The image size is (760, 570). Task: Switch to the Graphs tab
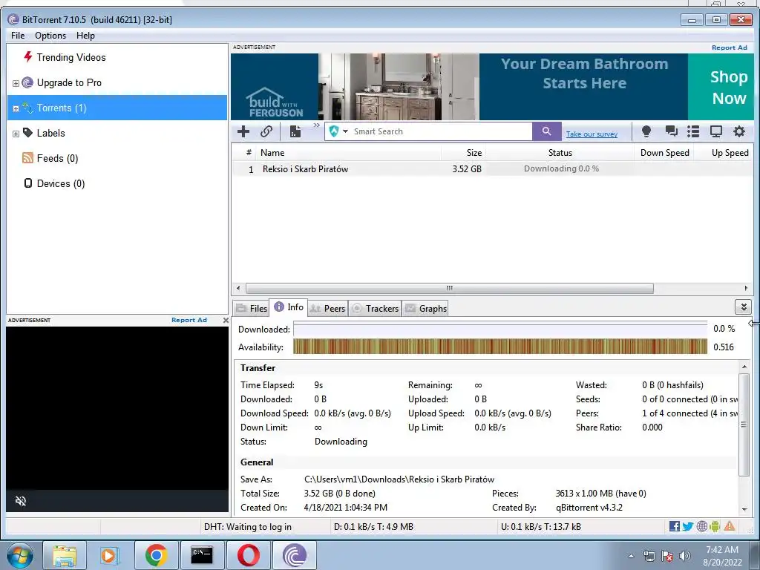[425, 309]
